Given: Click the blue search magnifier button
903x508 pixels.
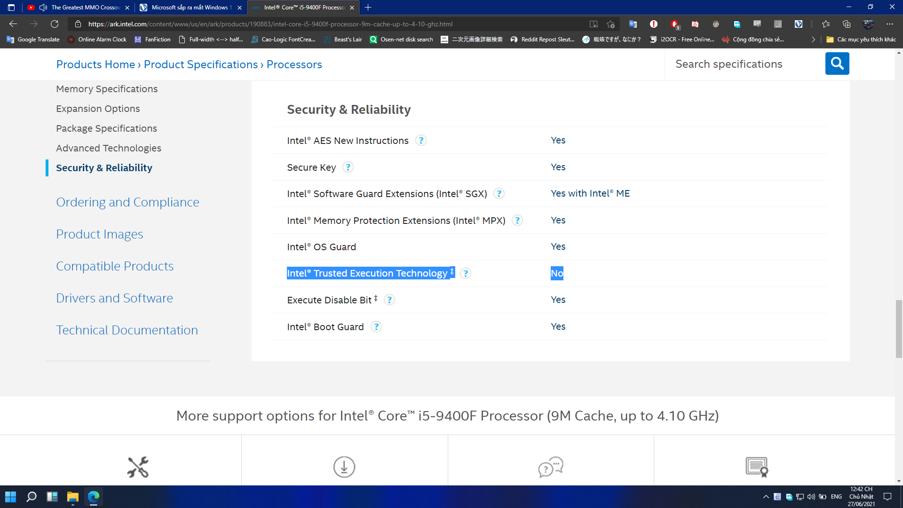Looking at the screenshot, I should [x=837, y=63].
